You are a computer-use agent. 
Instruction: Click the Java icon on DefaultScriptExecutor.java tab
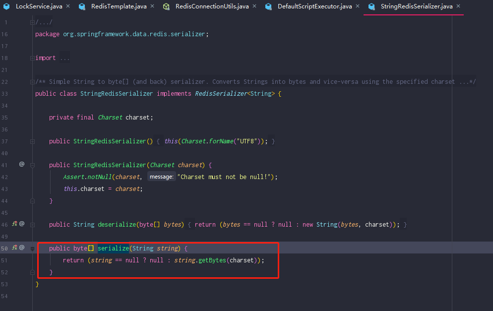268,6
